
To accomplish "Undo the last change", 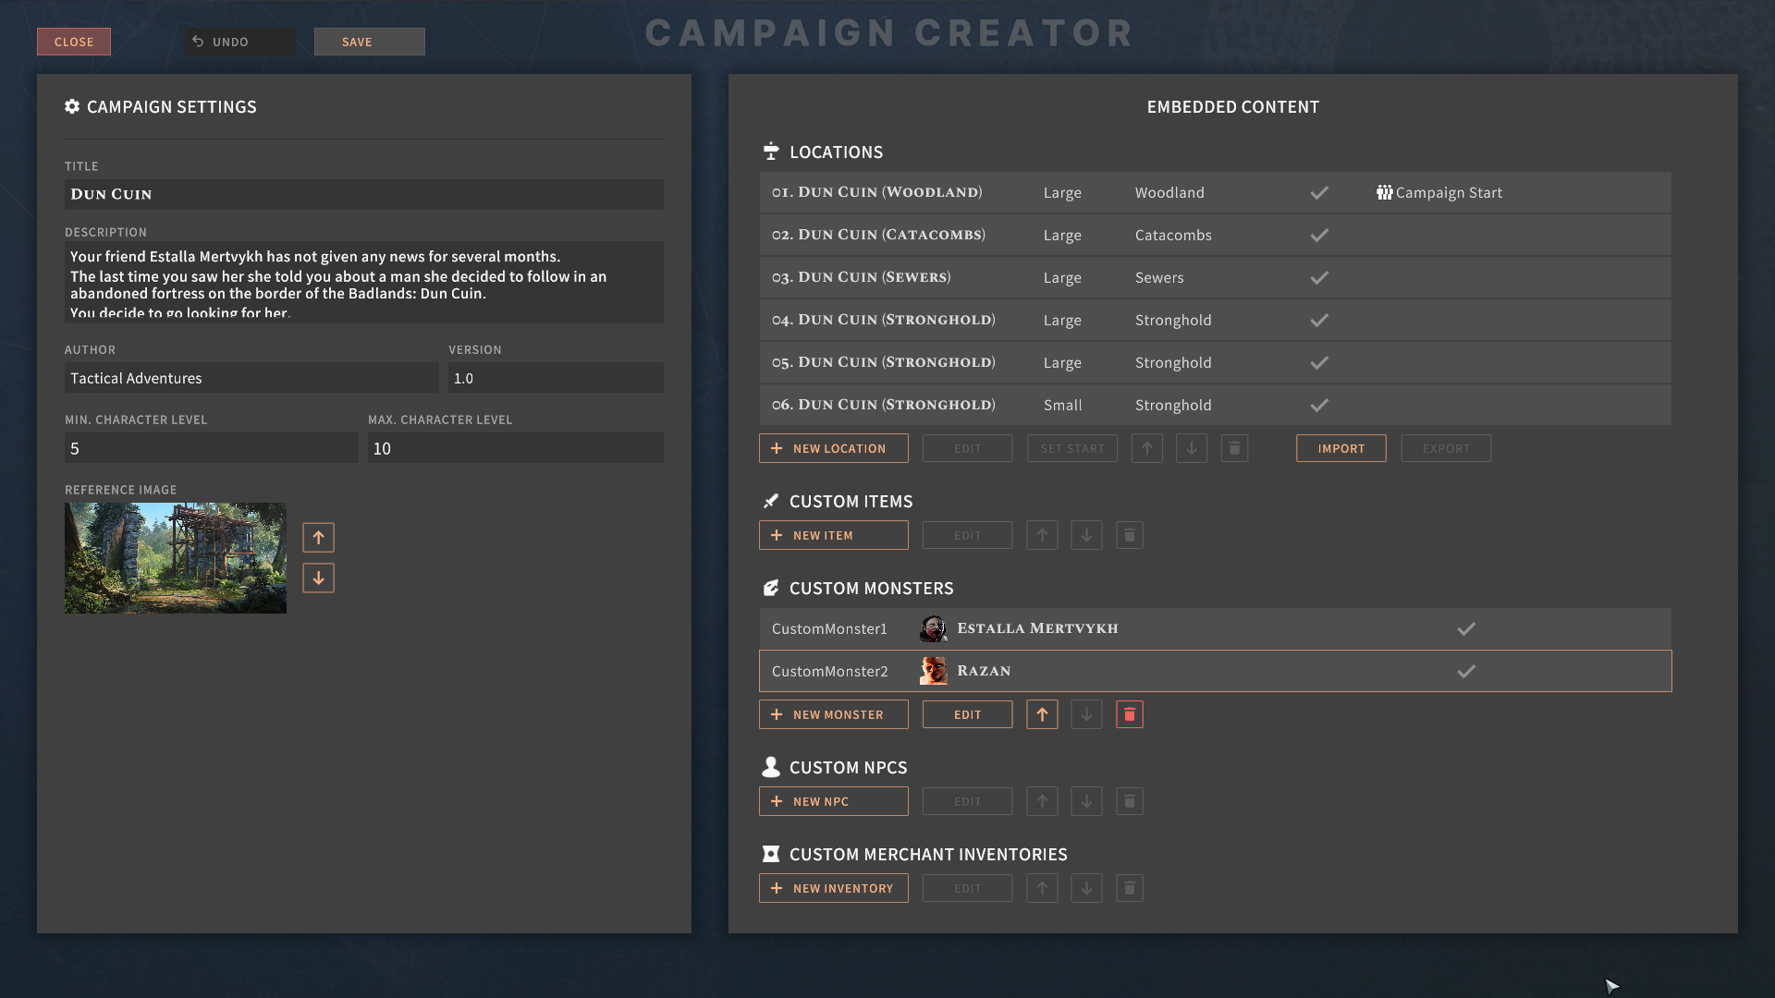I will 240,42.
